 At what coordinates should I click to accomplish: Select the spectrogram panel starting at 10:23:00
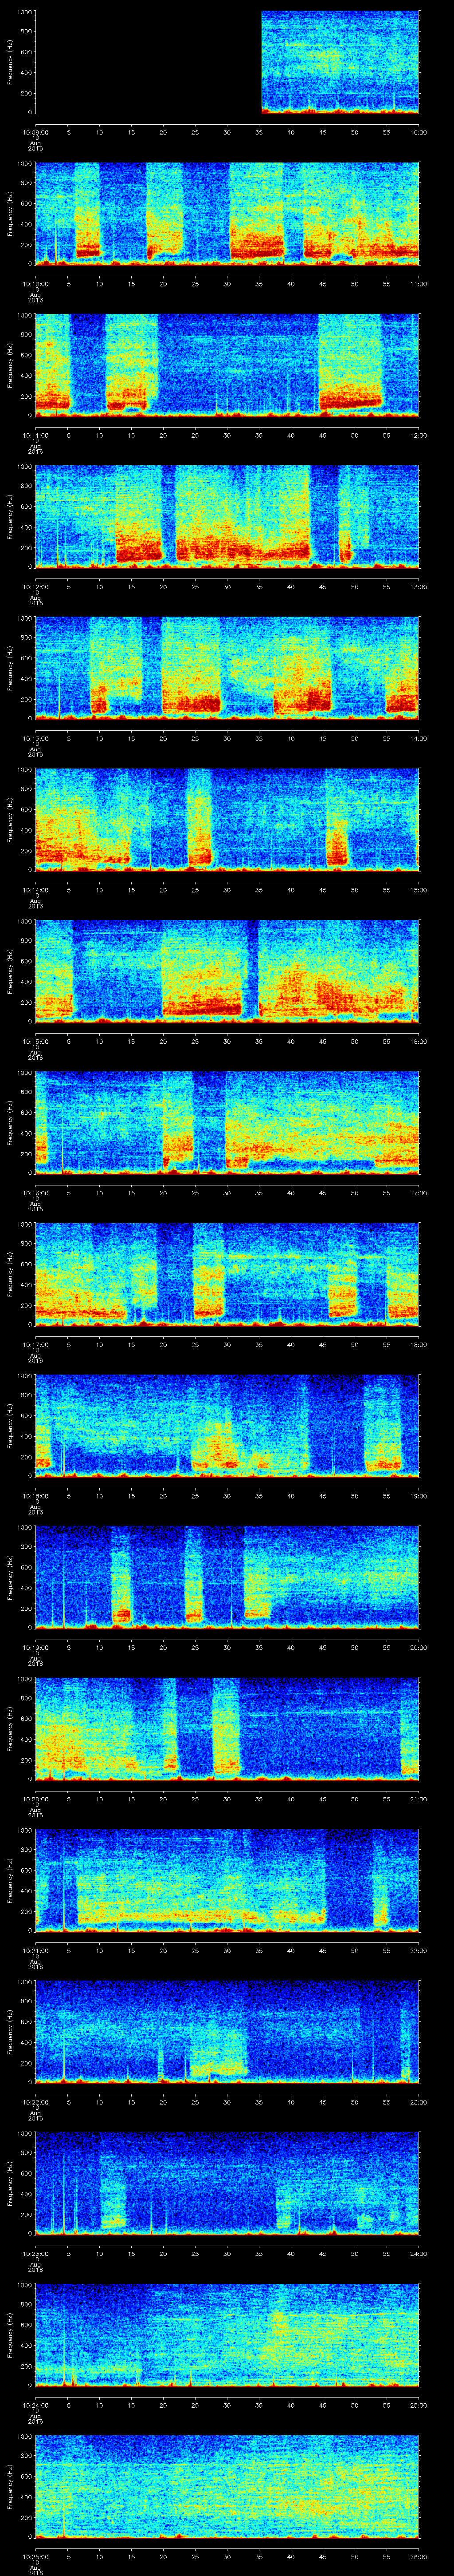click(227, 2183)
